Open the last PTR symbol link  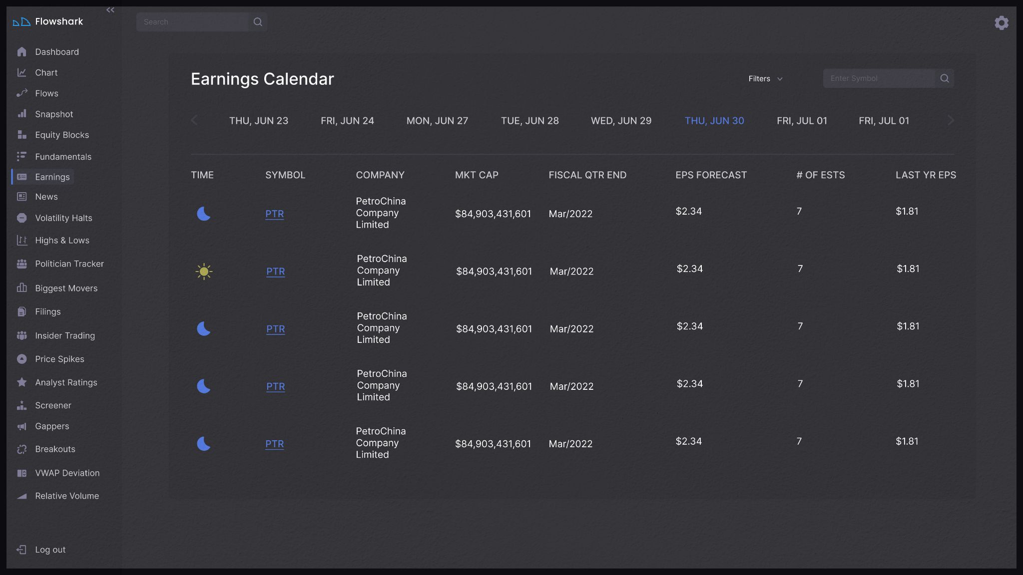[274, 444]
